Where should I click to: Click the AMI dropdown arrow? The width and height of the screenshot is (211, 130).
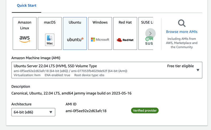[x=198, y=70]
